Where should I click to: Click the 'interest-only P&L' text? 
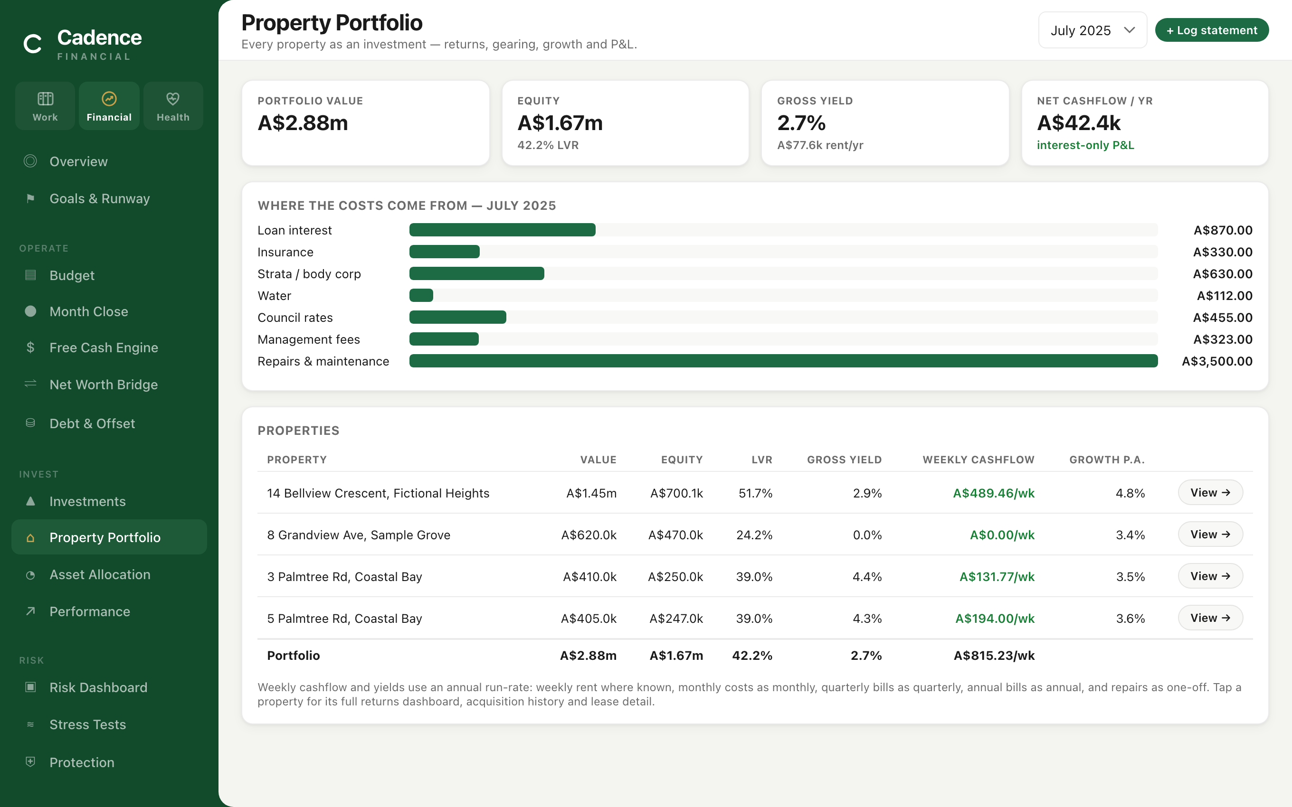1085,145
